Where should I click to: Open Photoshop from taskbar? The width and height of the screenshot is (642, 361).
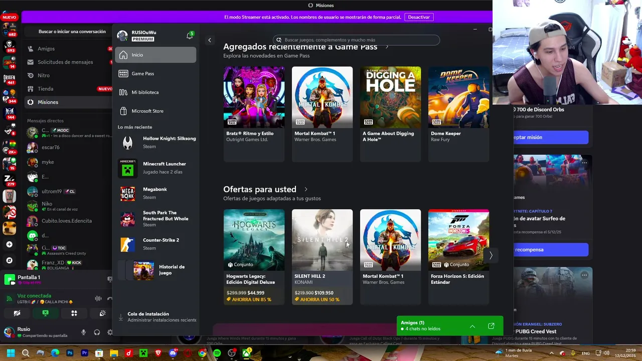click(70, 353)
